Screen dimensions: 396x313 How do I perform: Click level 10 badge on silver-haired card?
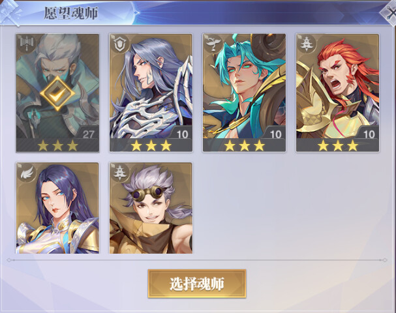pyautogui.click(x=181, y=134)
